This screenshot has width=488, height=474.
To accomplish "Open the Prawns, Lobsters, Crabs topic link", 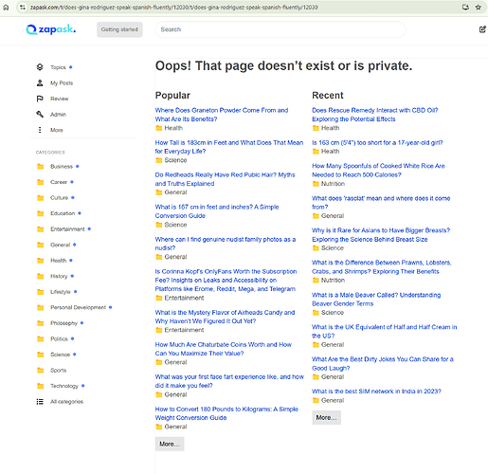I will pyautogui.click(x=382, y=267).
